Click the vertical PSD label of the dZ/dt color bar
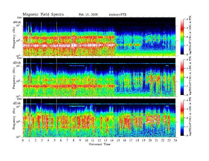Viewport: 209px width, 161px height. pyautogui.click(x=190, y=116)
